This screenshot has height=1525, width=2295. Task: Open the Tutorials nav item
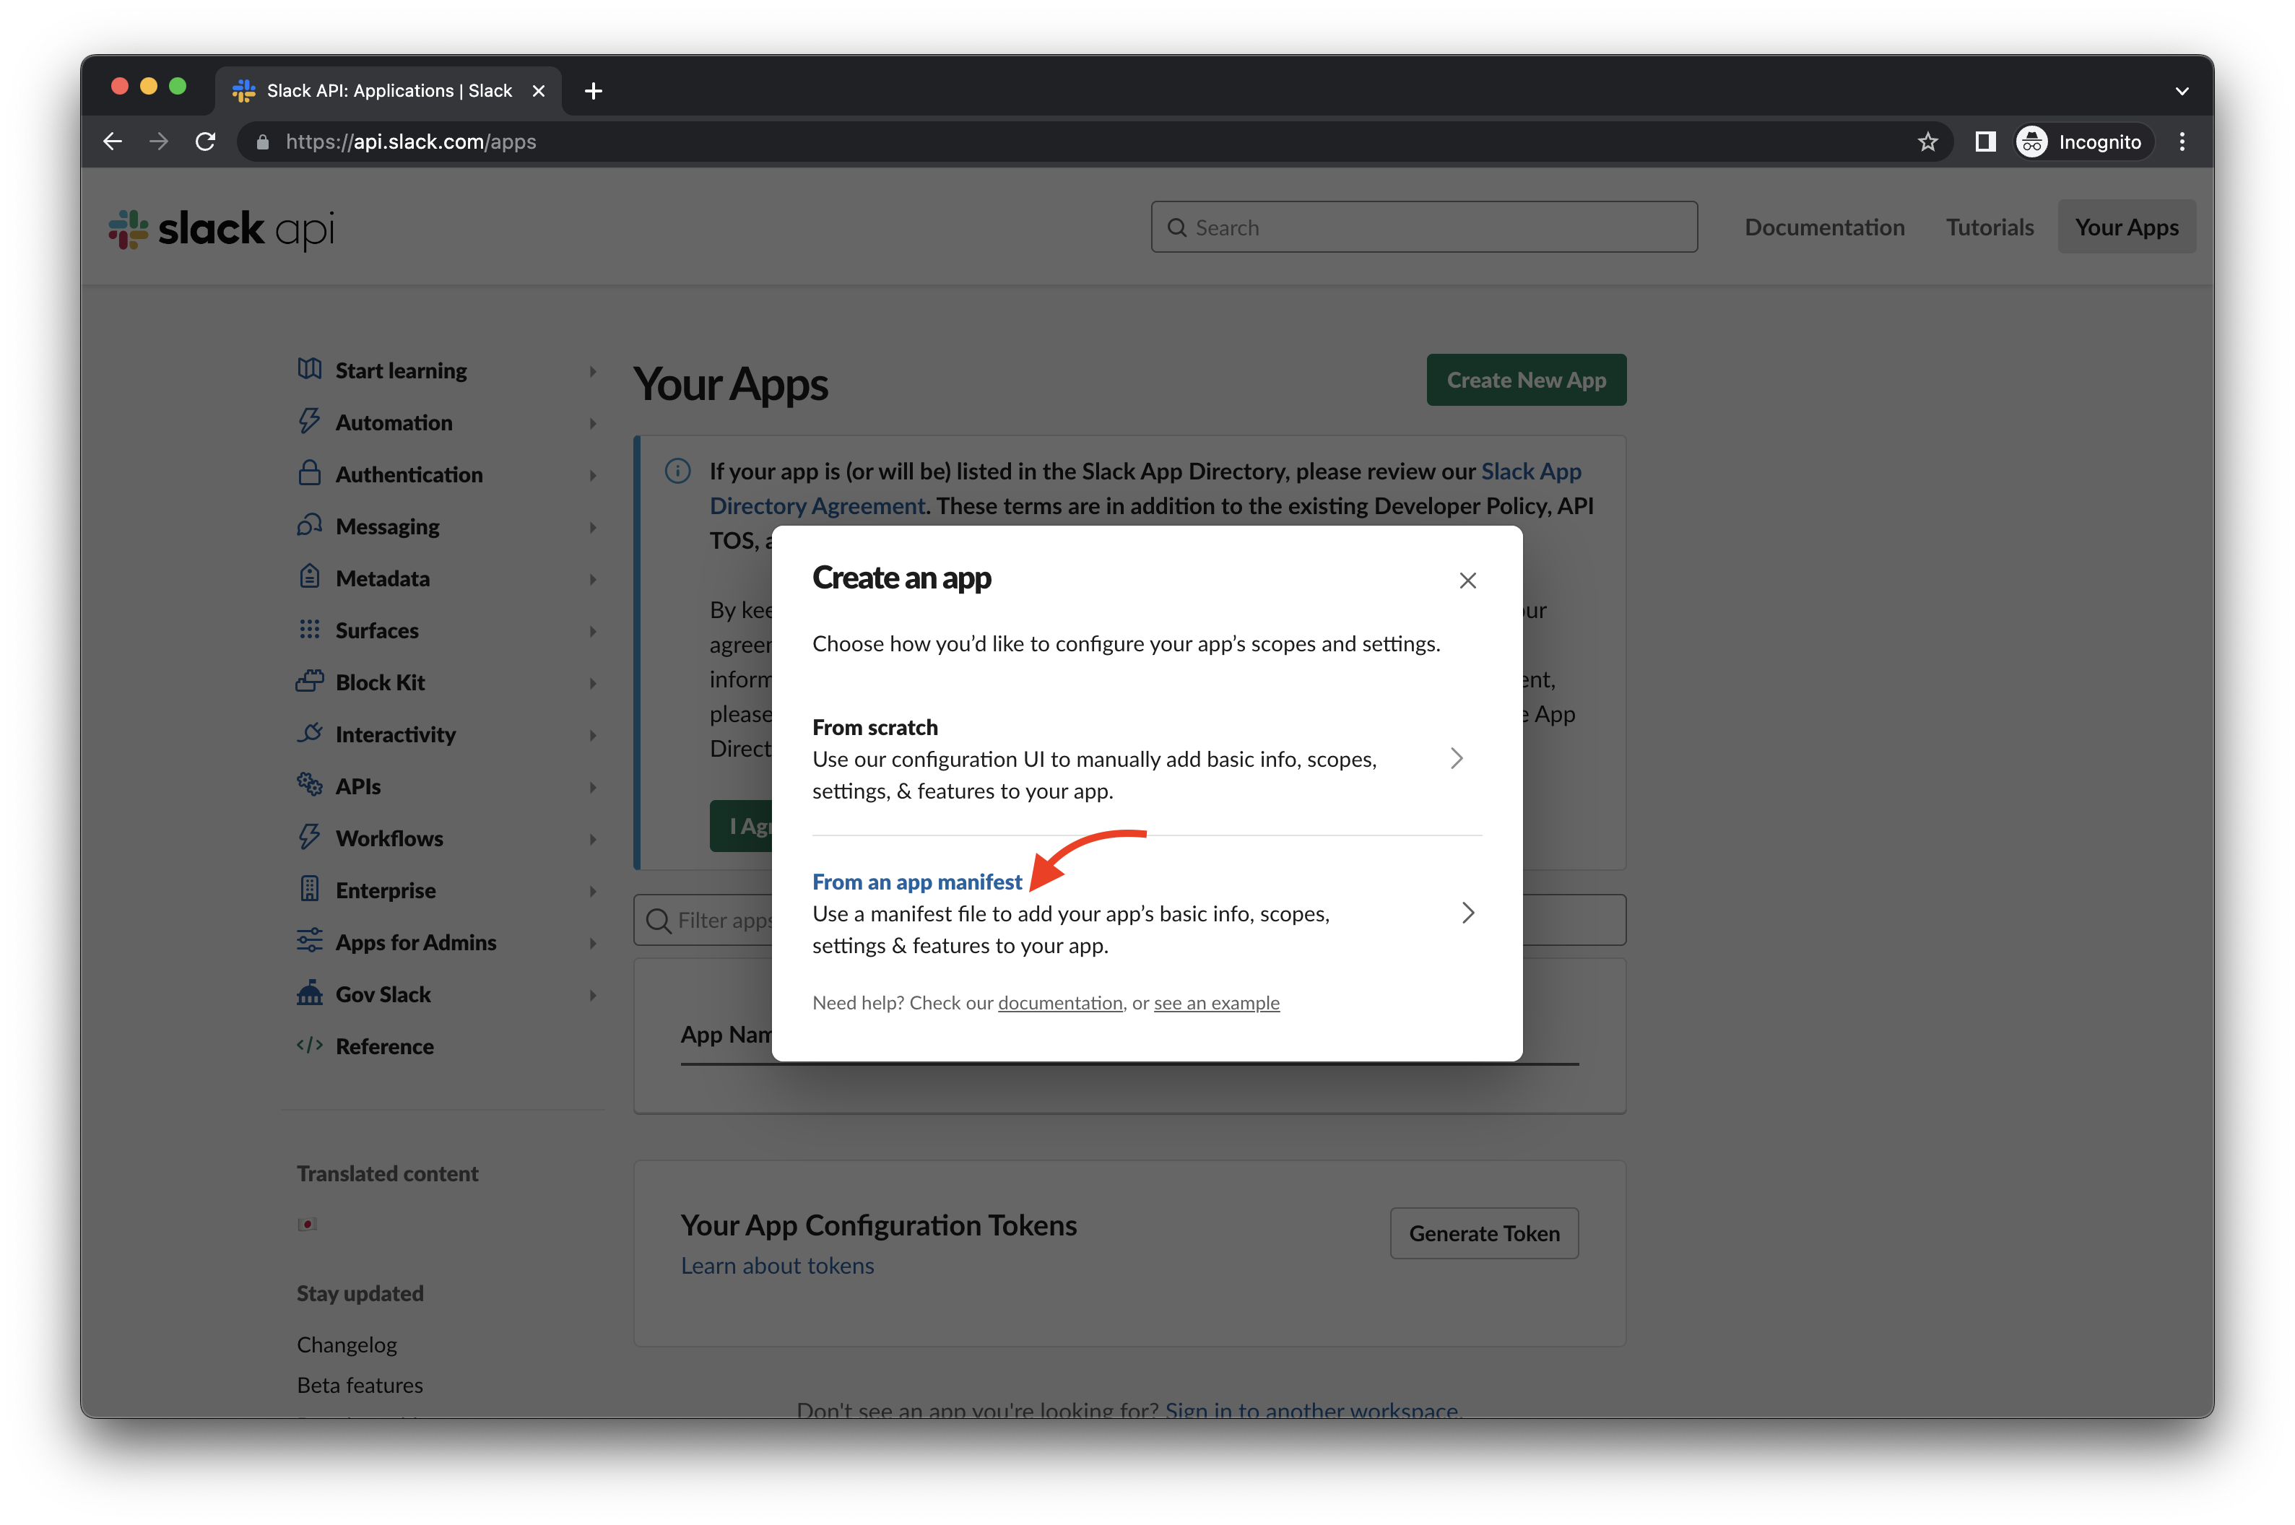[1990, 227]
